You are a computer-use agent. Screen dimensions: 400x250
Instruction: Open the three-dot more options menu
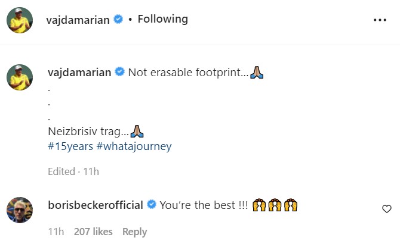(380, 20)
